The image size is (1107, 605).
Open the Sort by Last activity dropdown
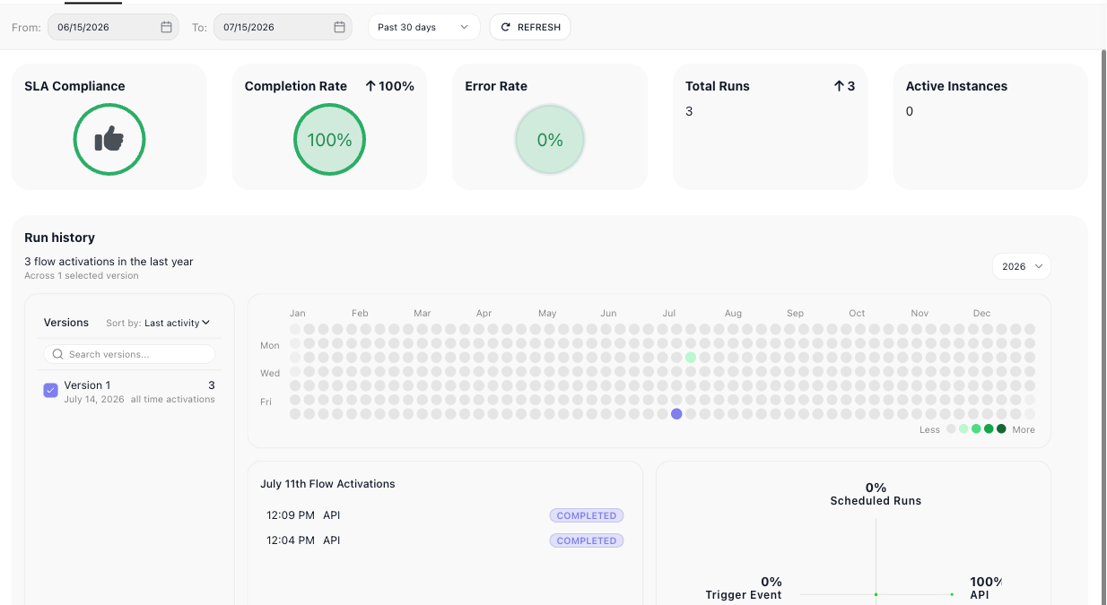pyautogui.click(x=177, y=323)
